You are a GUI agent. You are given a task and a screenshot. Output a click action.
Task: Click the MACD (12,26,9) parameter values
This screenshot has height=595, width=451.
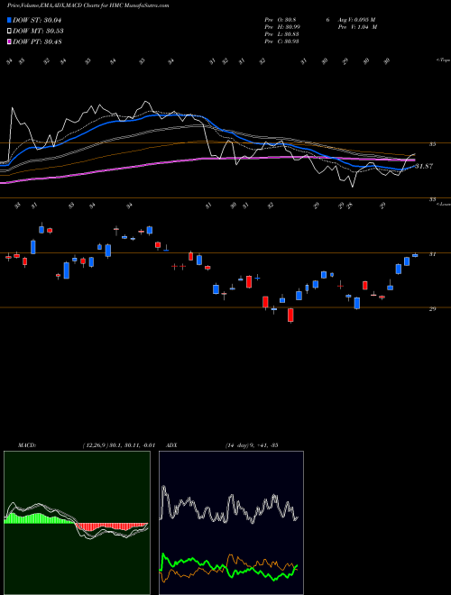pos(118,445)
